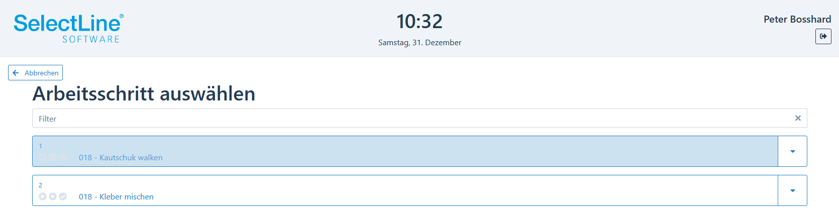
Task: Click the date Samstag, 31. Dezember
Action: pyautogui.click(x=419, y=43)
